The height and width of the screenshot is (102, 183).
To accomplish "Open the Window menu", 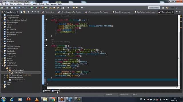I will pos(53,4).
